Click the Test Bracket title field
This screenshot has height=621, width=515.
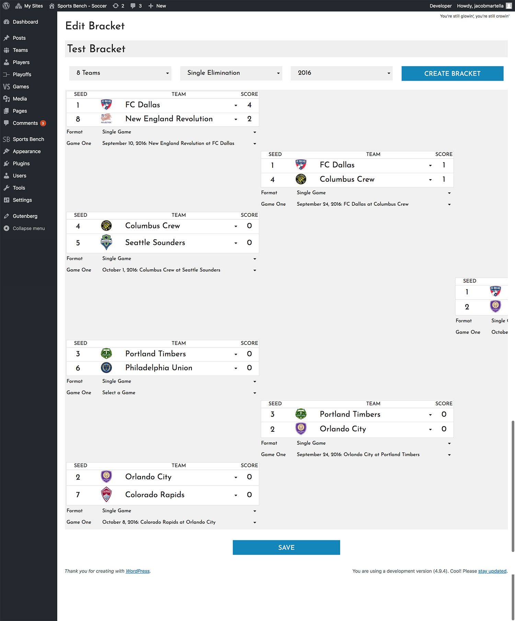point(286,49)
